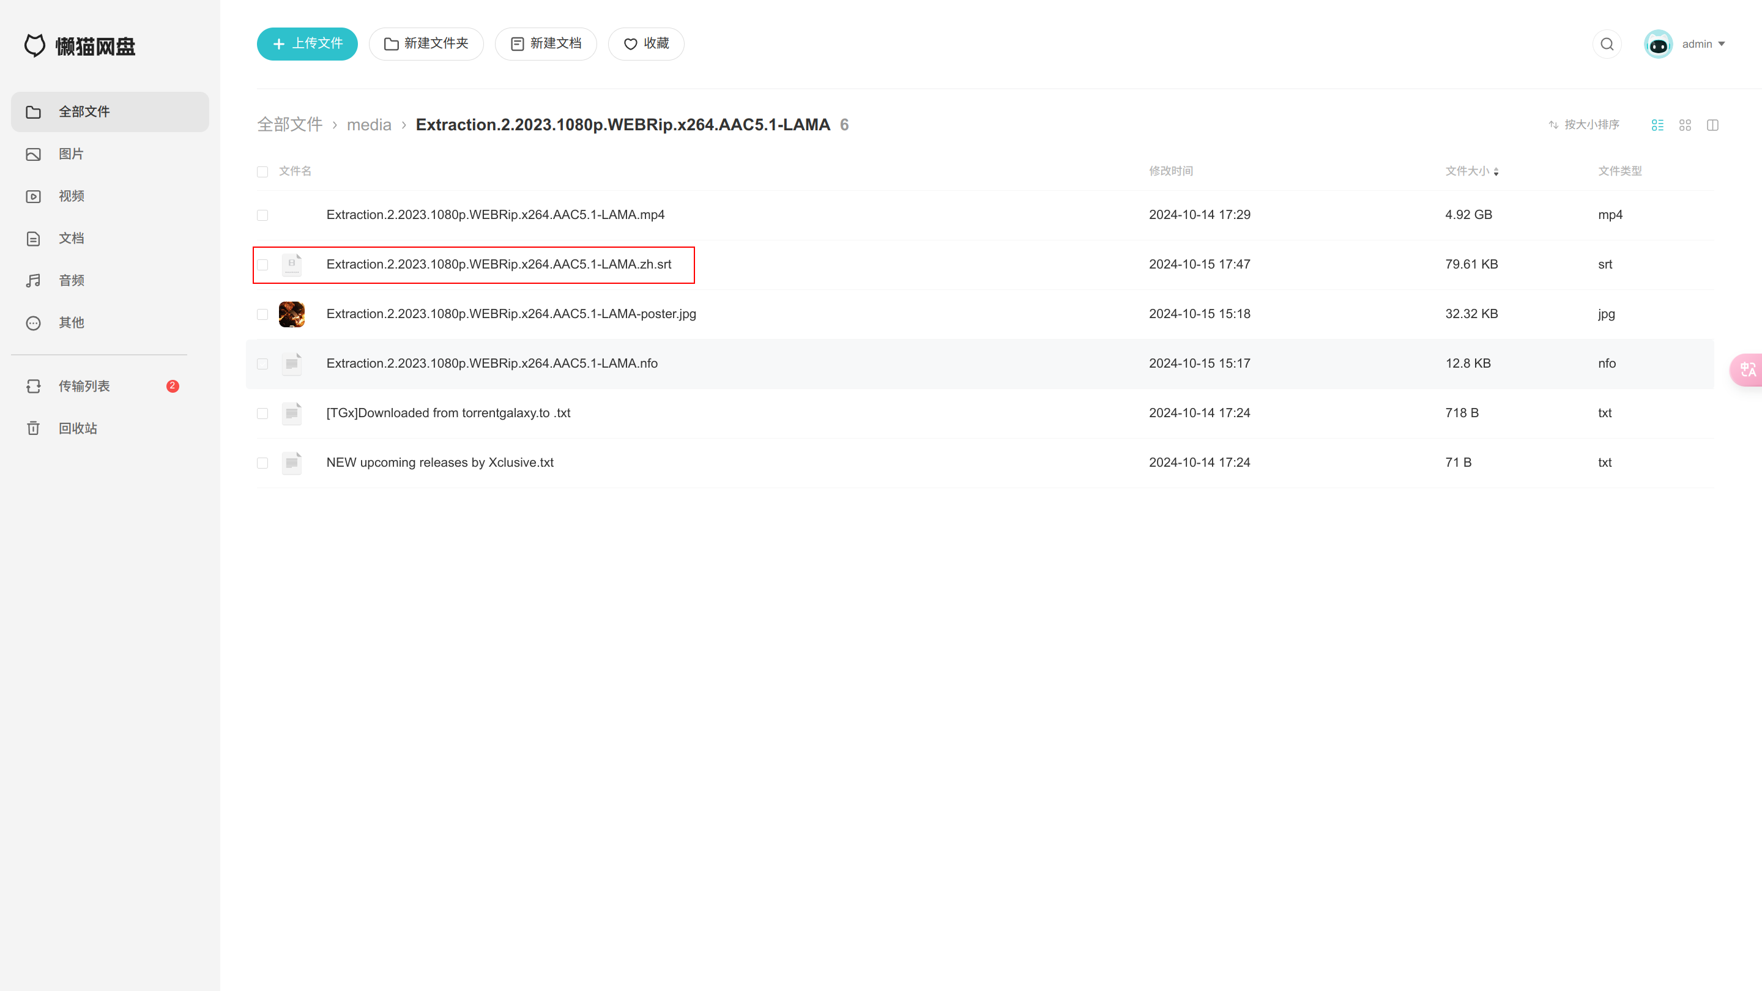Image resolution: width=1762 pixels, height=991 pixels.
Task: Check the box for the poster.jpg file
Action: (x=262, y=314)
